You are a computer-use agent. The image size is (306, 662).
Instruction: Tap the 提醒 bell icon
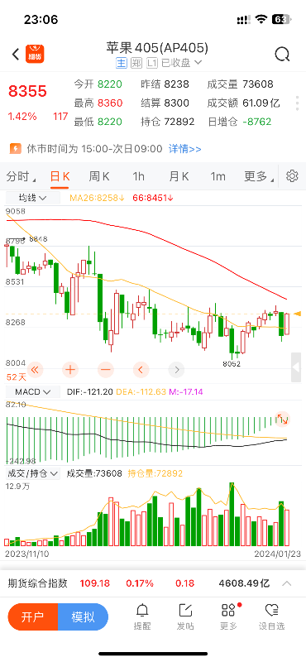pos(142,610)
